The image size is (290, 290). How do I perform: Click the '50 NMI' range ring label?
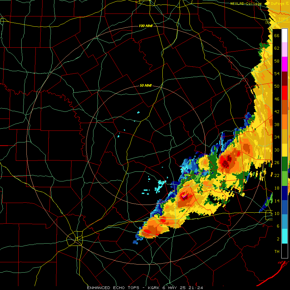coord(146,85)
